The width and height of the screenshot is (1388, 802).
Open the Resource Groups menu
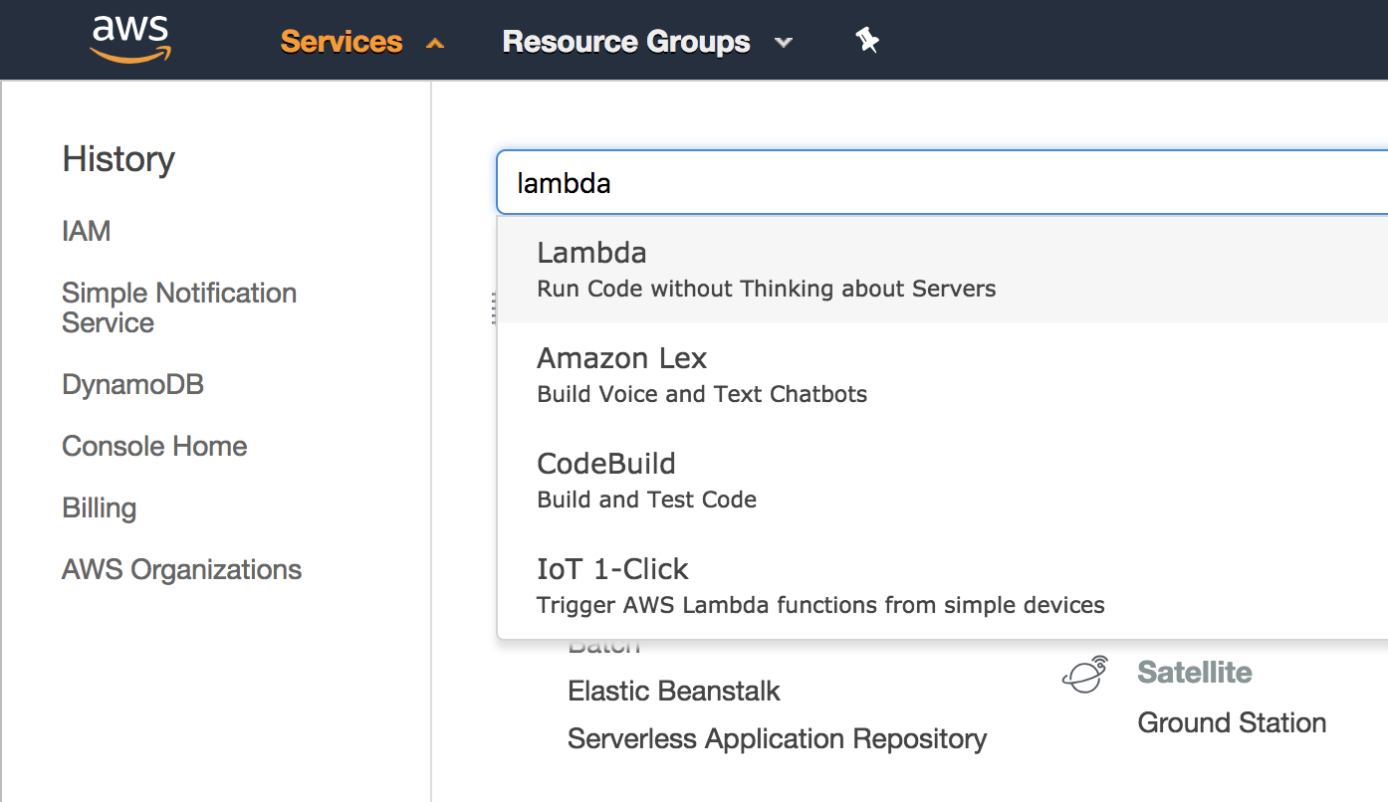[626, 42]
